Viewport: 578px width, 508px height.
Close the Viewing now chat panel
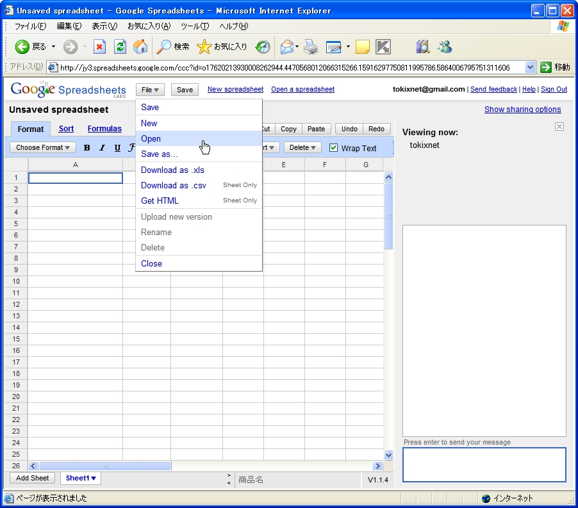(x=559, y=127)
